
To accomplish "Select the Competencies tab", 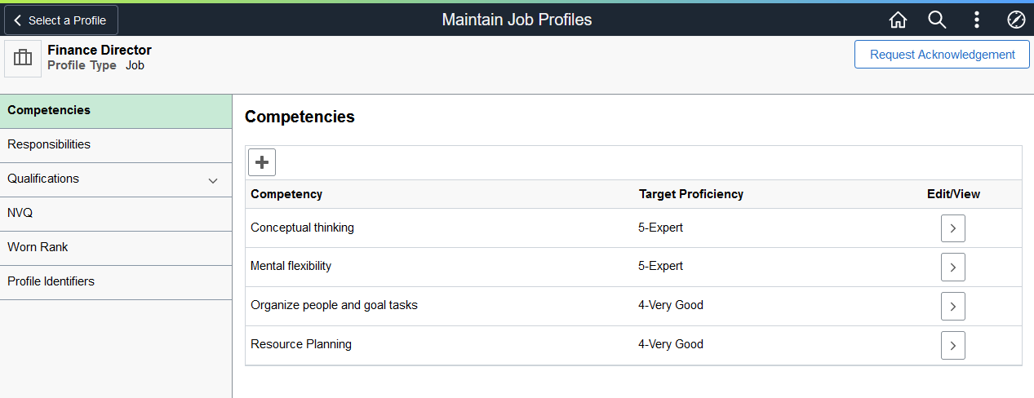I will coord(115,110).
